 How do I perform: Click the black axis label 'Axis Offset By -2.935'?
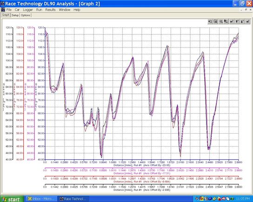[x=157, y=190]
